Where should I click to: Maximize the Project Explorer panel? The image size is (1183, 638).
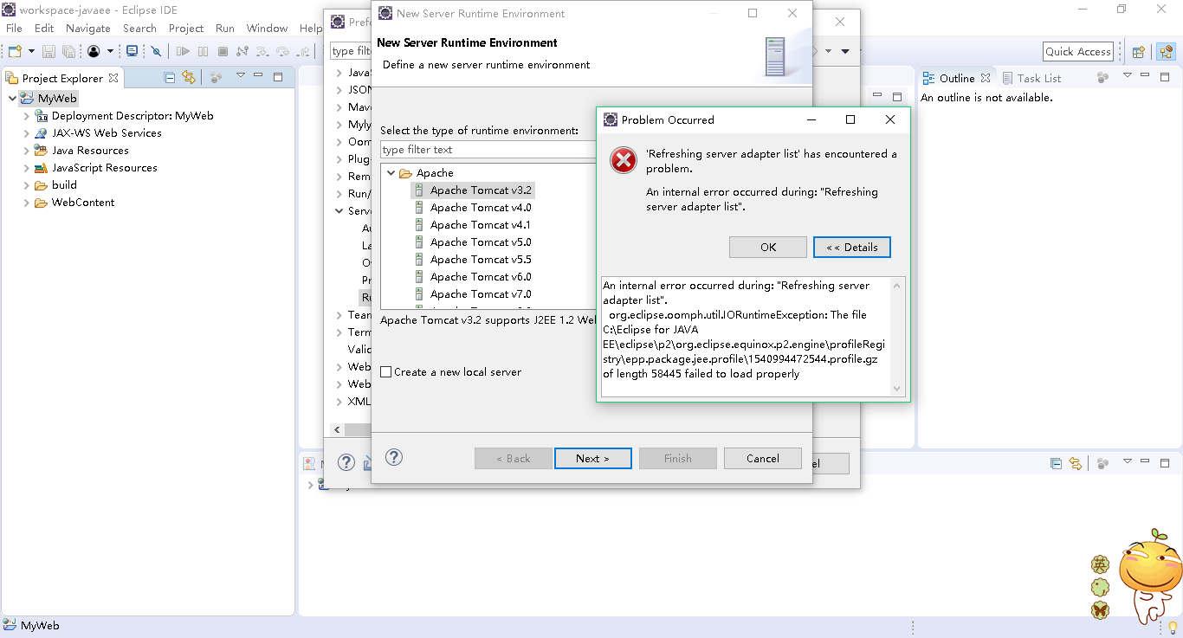coord(278,76)
